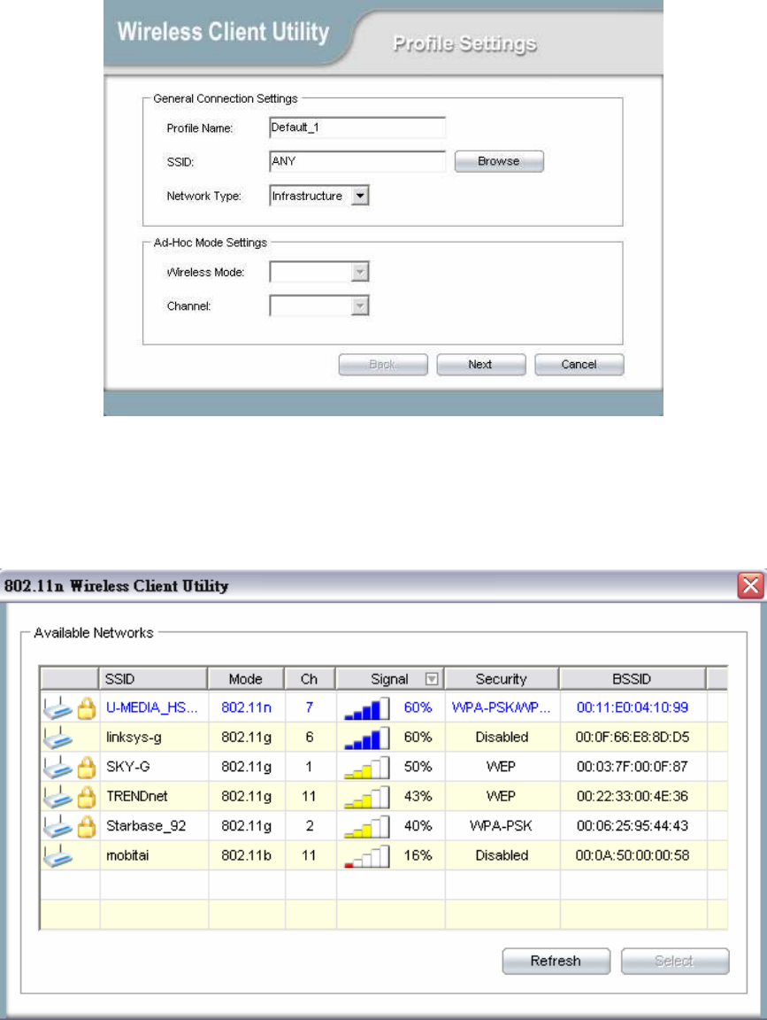The height and width of the screenshot is (1020, 767).
Task: Click the 40% signal value
Action: [418, 826]
